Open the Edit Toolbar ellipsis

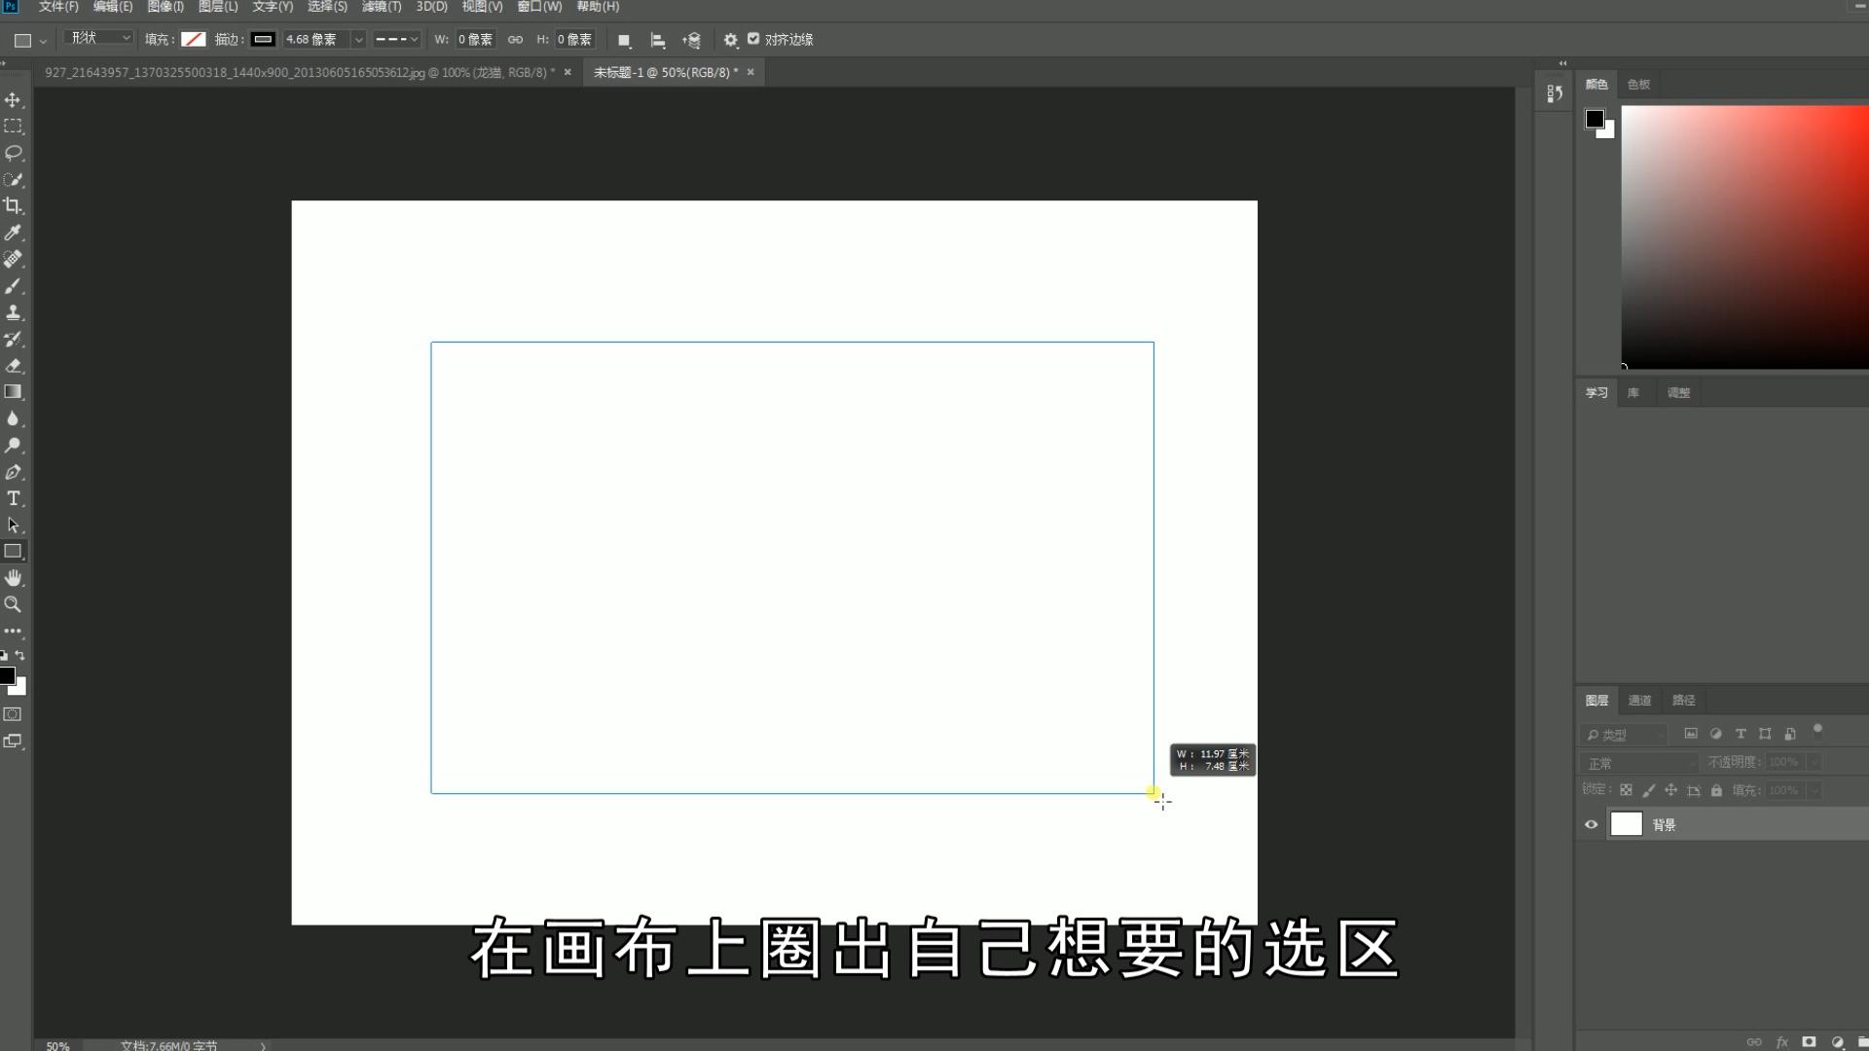[x=13, y=631]
